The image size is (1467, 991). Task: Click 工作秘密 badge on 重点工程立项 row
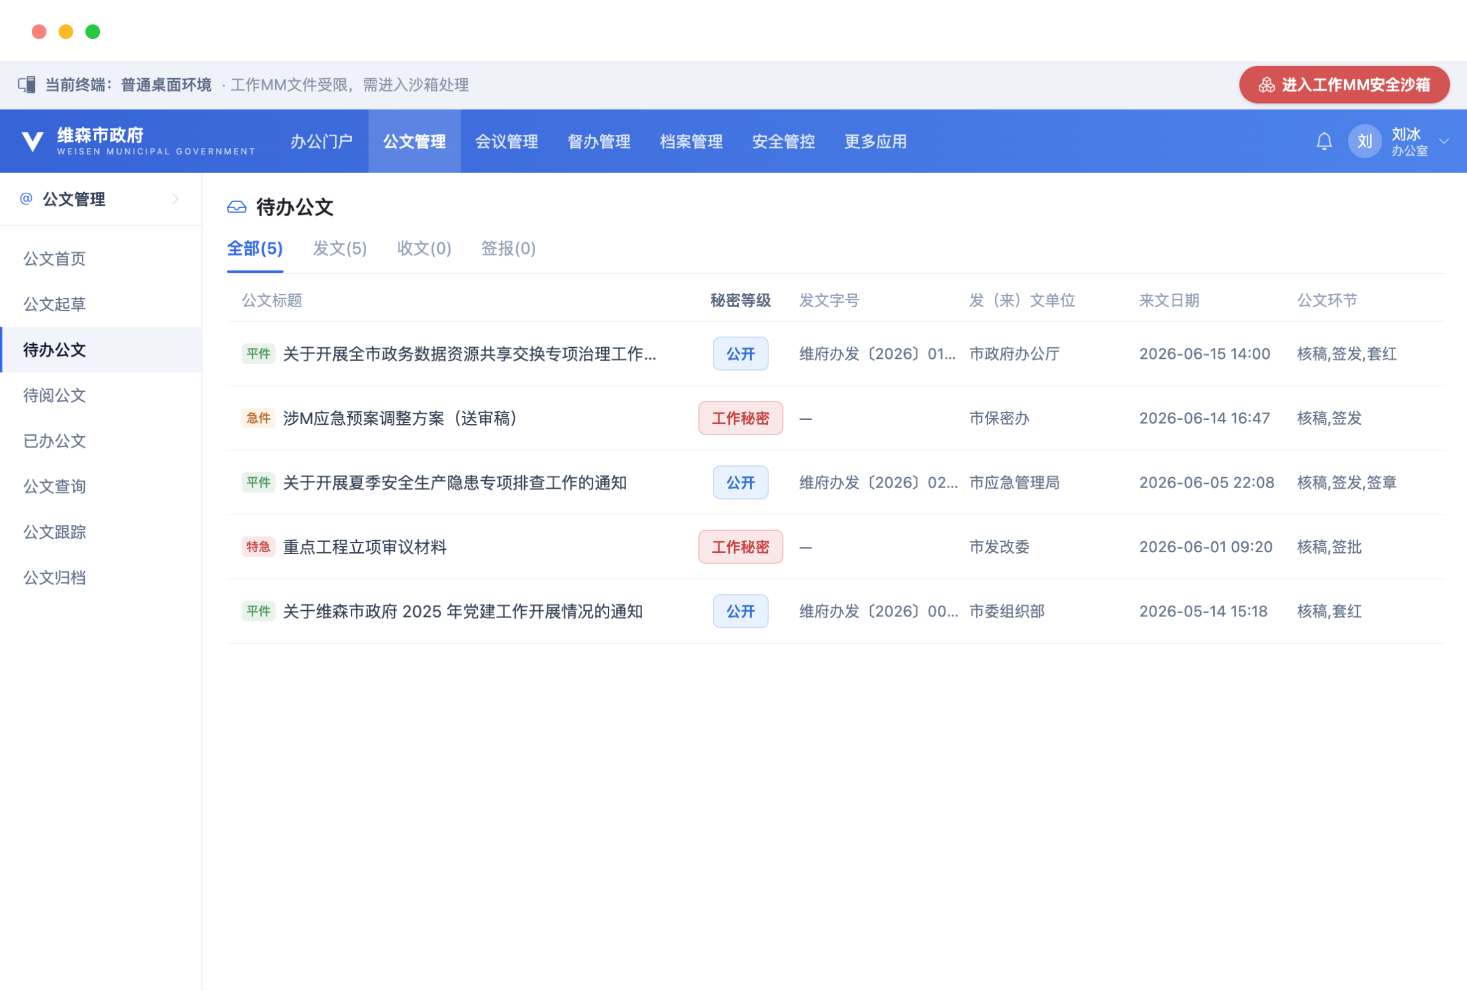[x=740, y=547]
